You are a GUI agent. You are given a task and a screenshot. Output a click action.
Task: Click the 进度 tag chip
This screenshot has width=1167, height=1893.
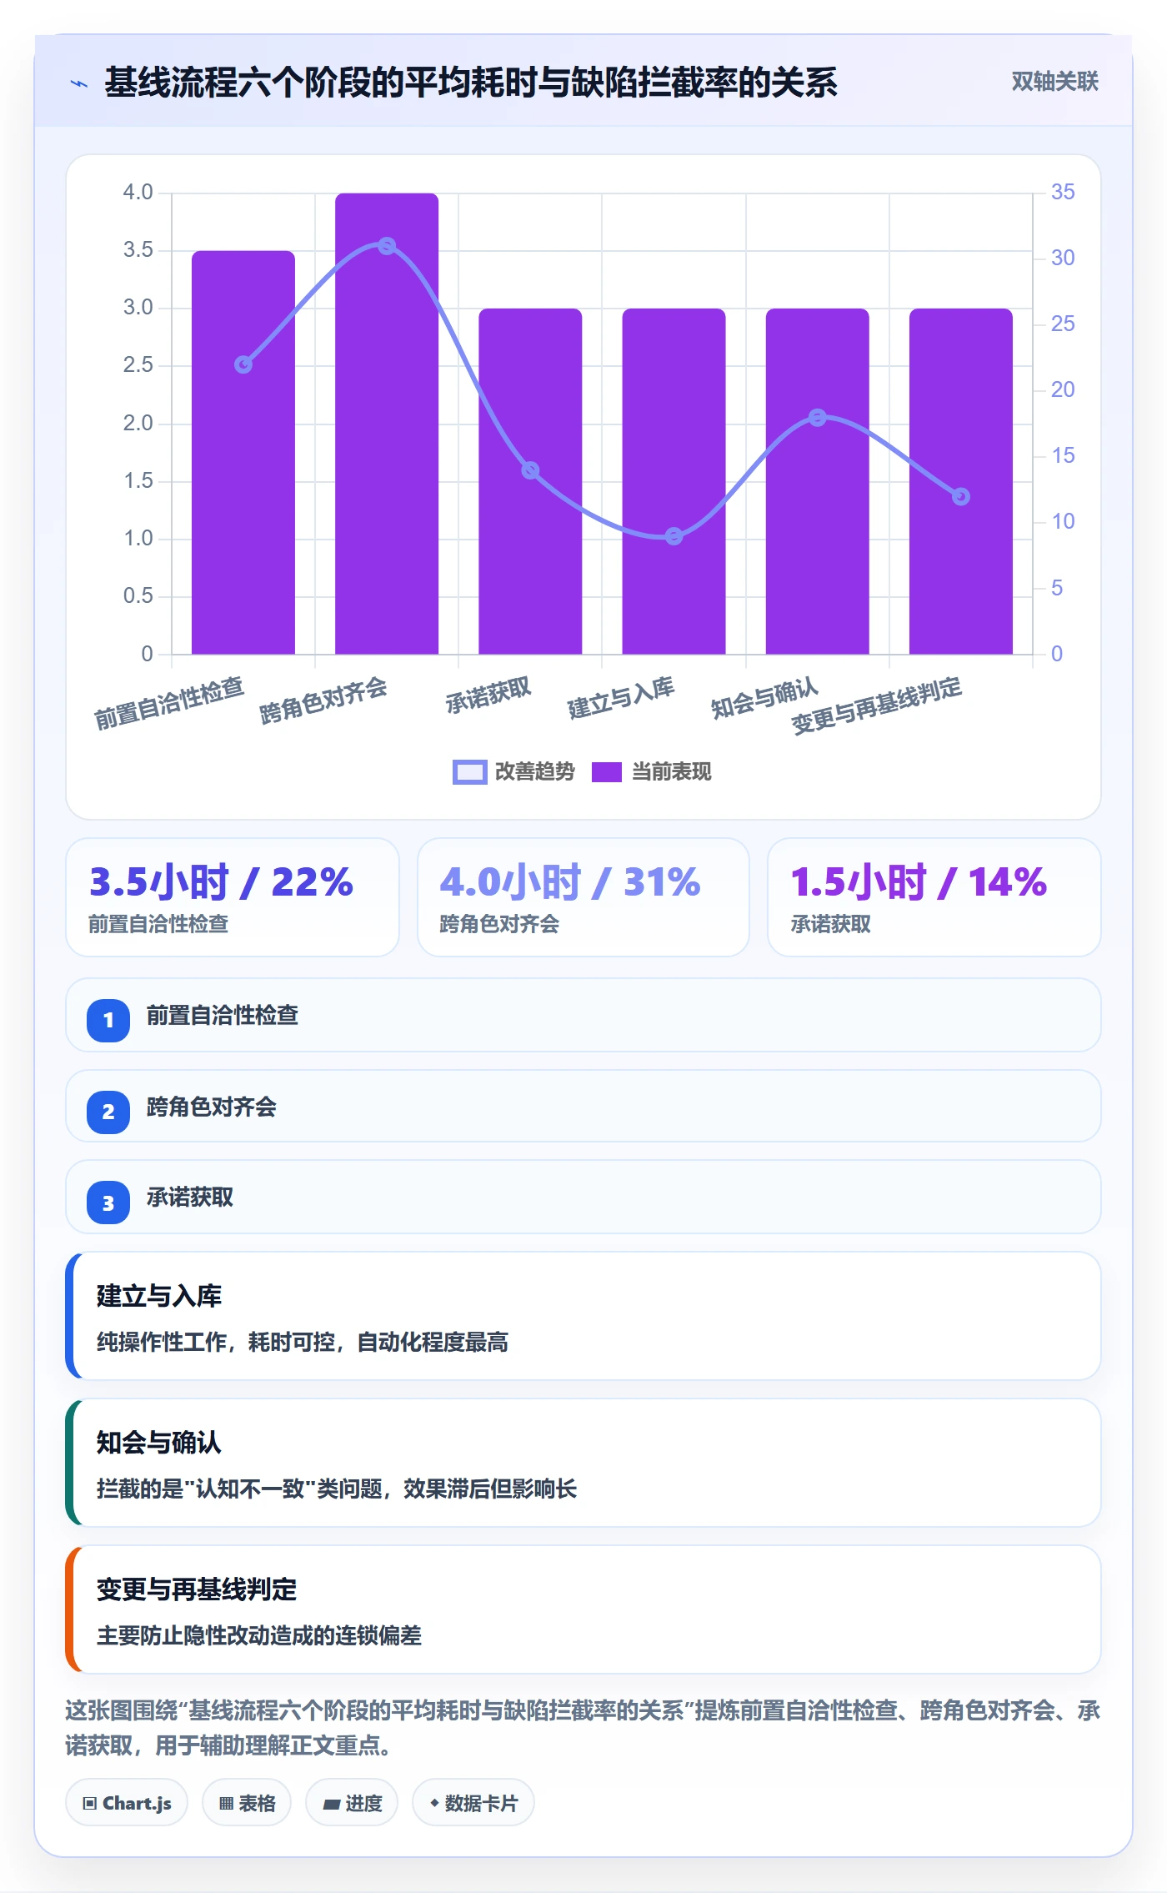[x=353, y=1803]
